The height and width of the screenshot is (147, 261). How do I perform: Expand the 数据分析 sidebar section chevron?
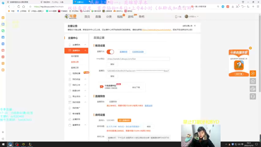click(85, 90)
